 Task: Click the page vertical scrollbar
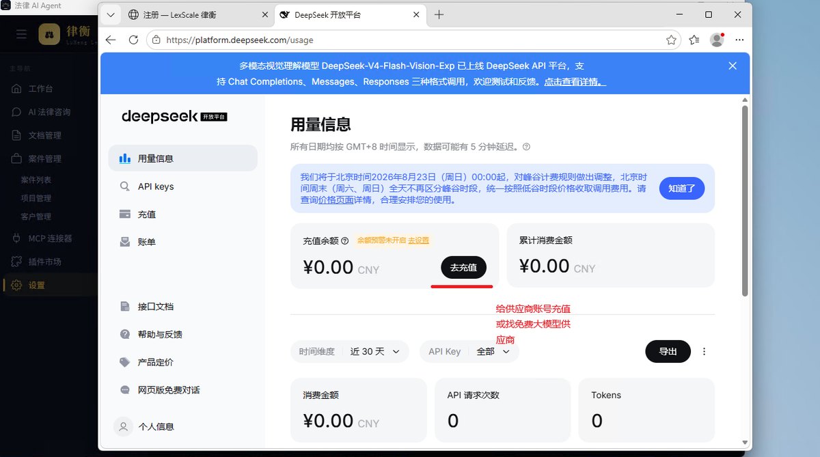pos(745,200)
